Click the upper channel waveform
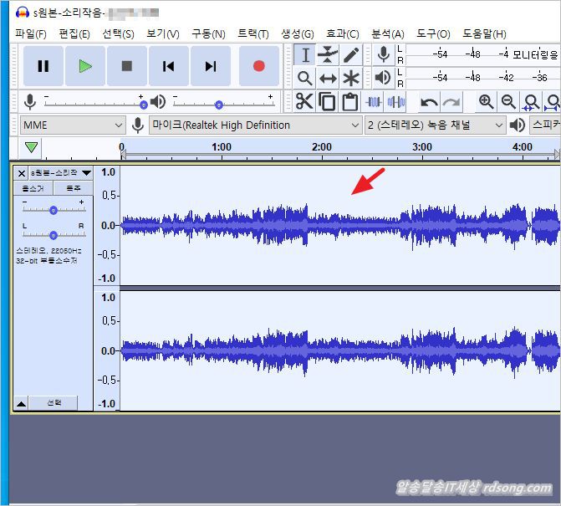This screenshot has width=561, height=506. tap(340, 226)
